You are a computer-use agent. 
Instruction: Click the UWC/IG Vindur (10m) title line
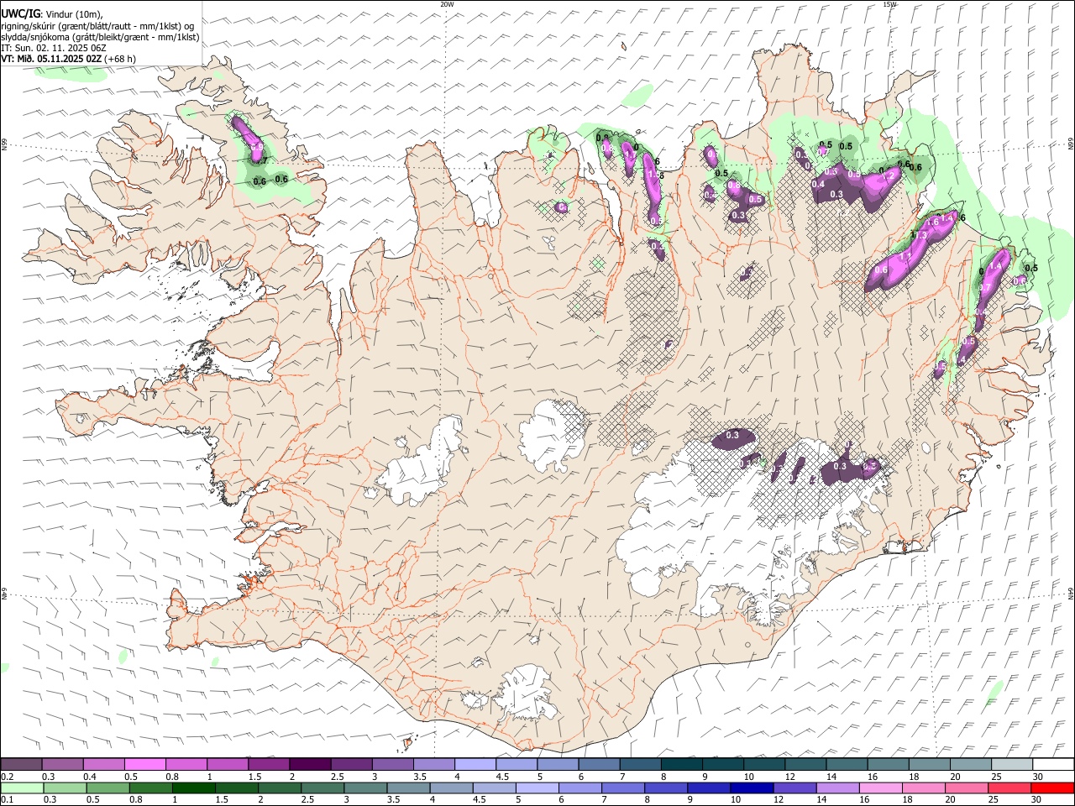[51, 14]
